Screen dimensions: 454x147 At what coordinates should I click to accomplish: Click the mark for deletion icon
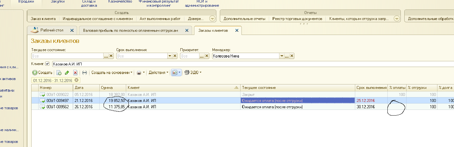(76, 73)
